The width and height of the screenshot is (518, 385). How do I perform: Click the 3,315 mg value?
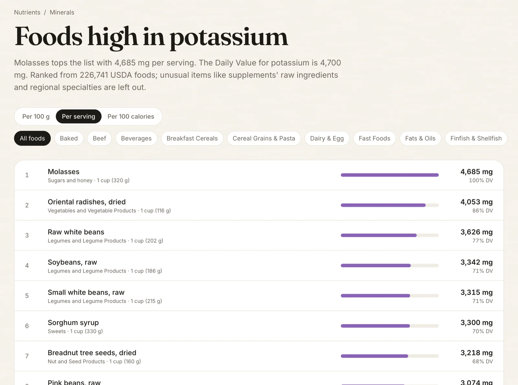pos(477,292)
